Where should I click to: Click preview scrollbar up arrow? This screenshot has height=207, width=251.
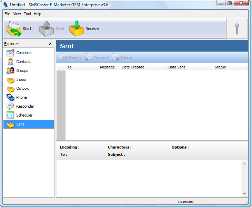click(244, 164)
